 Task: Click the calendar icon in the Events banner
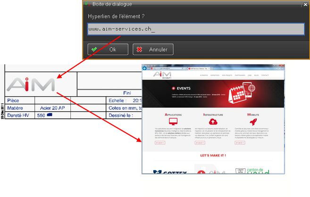pos(237,94)
